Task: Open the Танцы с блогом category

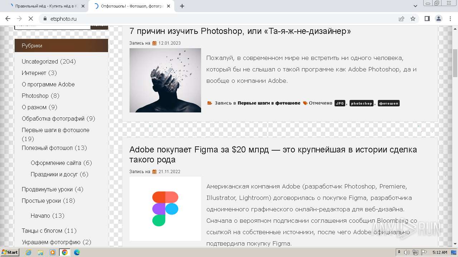Action: point(42,231)
